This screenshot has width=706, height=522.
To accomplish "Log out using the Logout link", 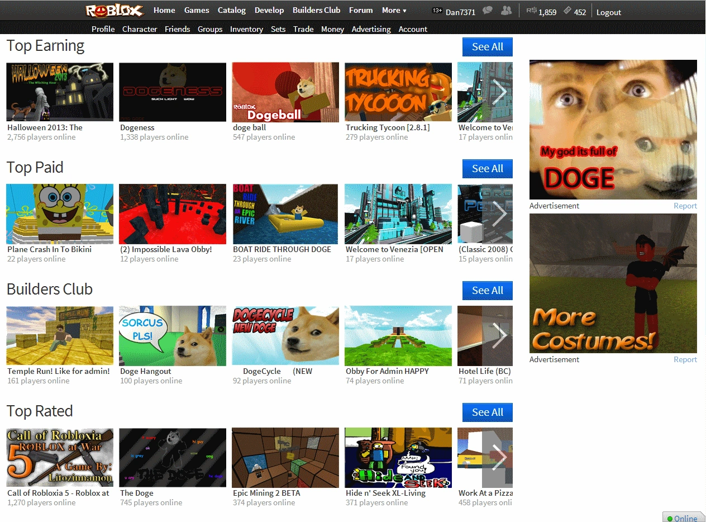I will pyautogui.click(x=609, y=12).
